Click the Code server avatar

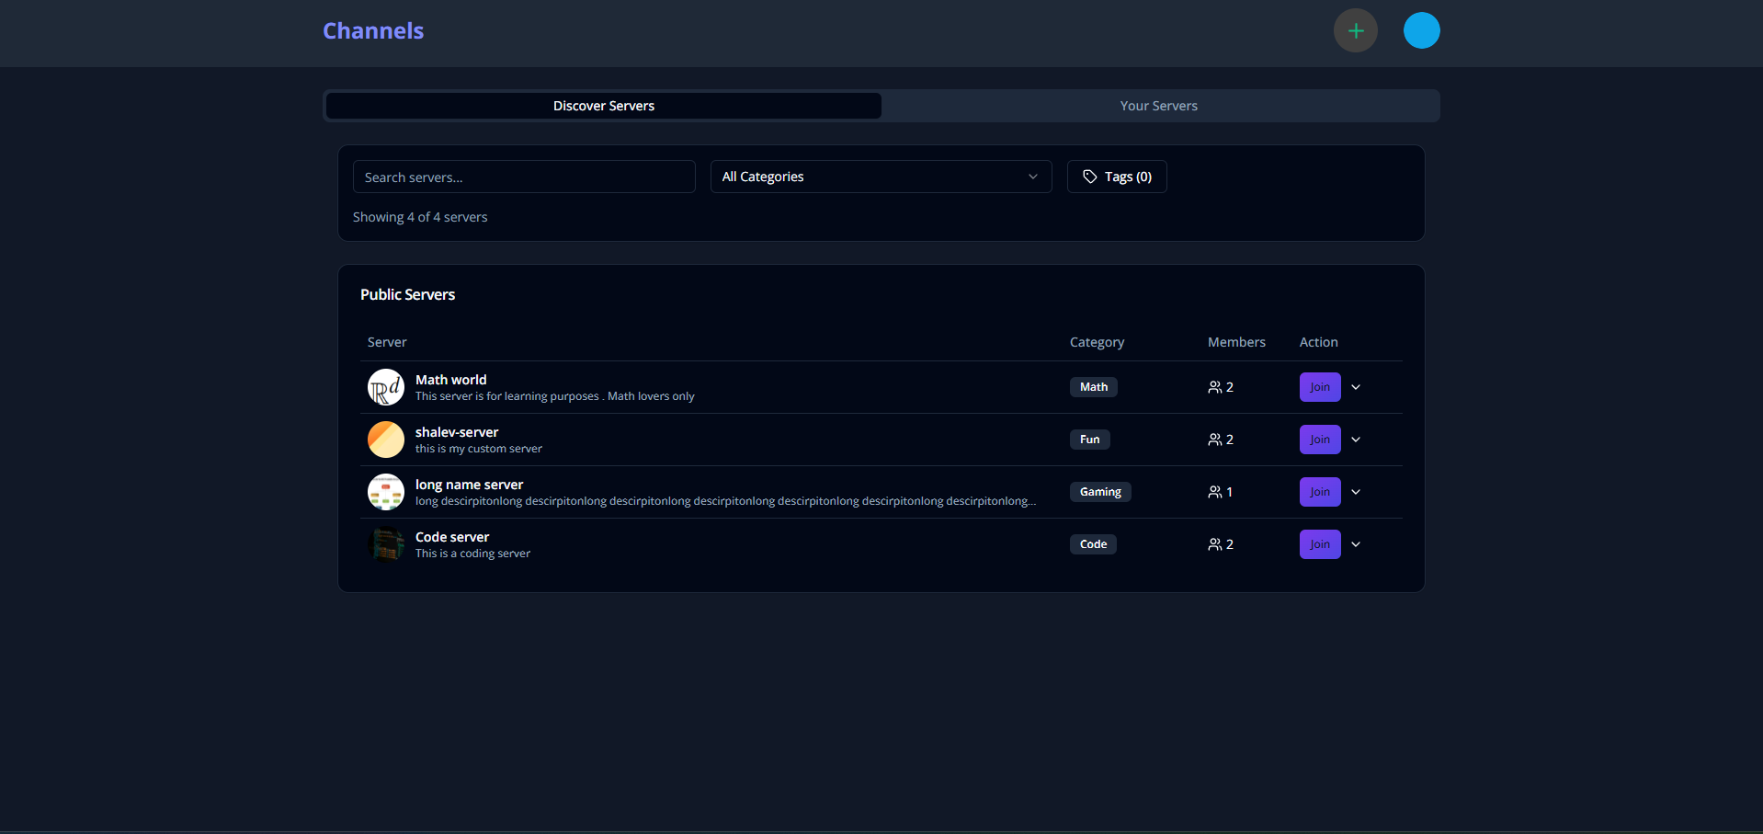(x=386, y=544)
